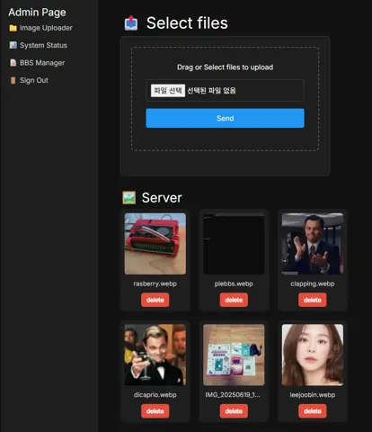Image resolution: width=372 pixels, height=432 pixels.
Task: Delete rasberry.webp from server
Action: click(155, 300)
